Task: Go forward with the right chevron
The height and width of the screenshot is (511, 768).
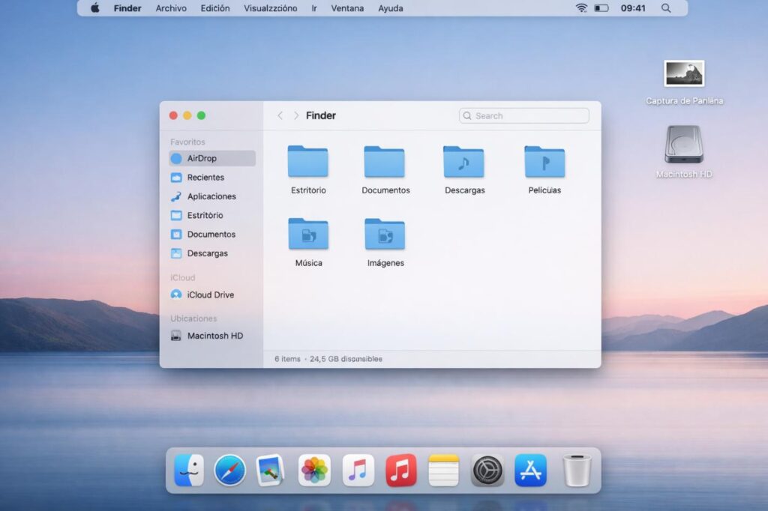Action: click(295, 115)
